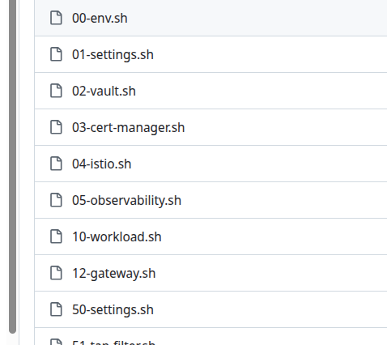Open the 00-env.sh file
Image resolution: width=387 pixels, height=345 pixels.
tap(100, 19)
